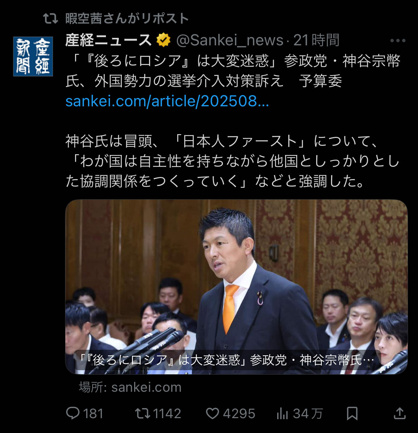The image size is (418, 433).
Task: Open the article preview photo card
Action: (236, 287)
